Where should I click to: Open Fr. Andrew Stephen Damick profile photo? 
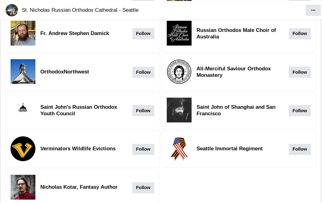pyautogui.click(x=23, y=33)
